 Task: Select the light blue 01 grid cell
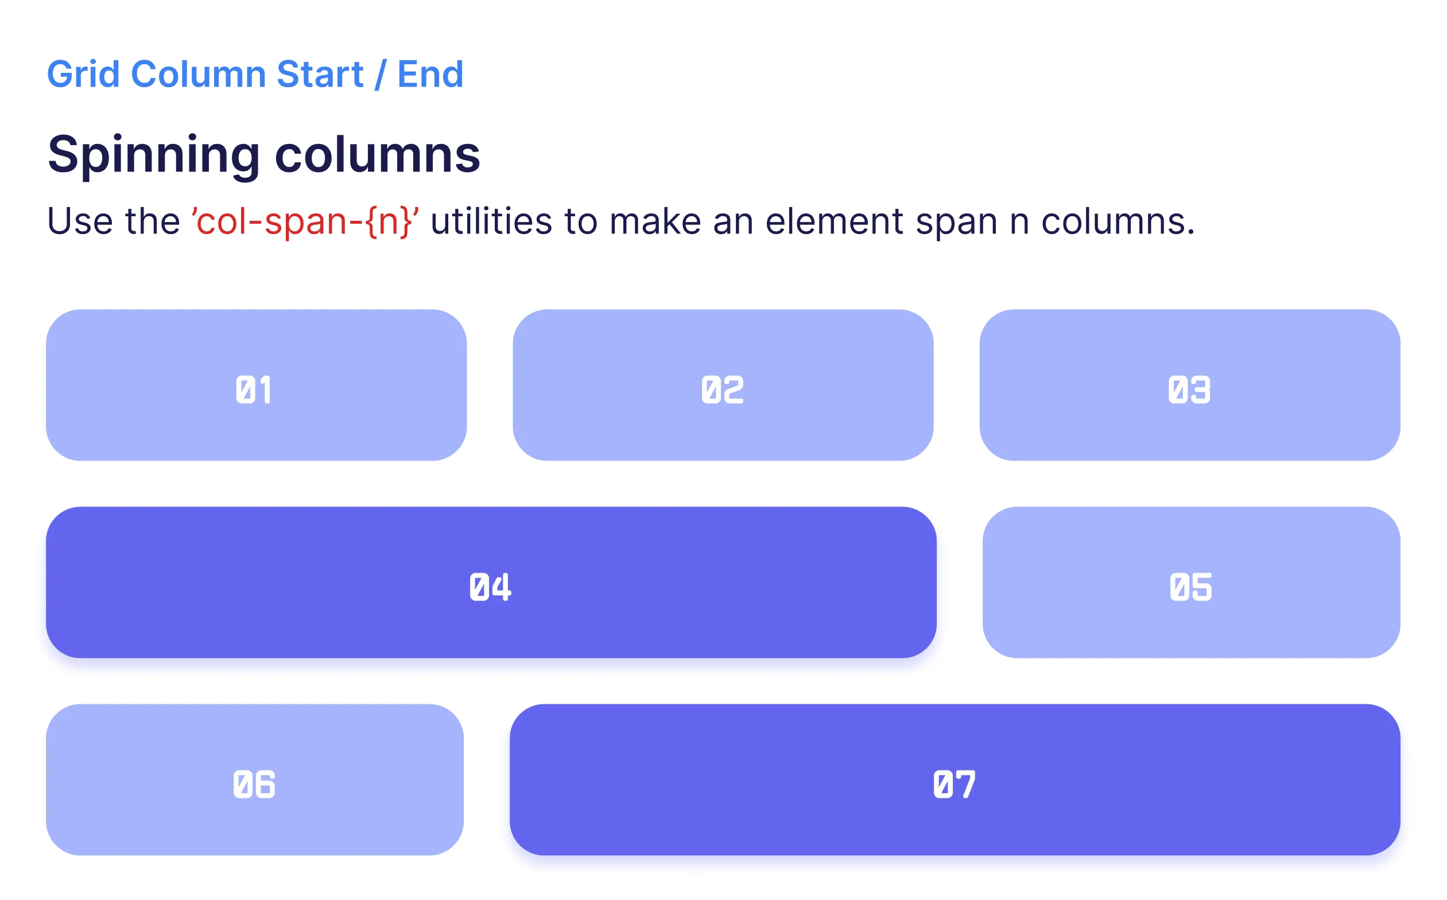(x=256, y=385)
